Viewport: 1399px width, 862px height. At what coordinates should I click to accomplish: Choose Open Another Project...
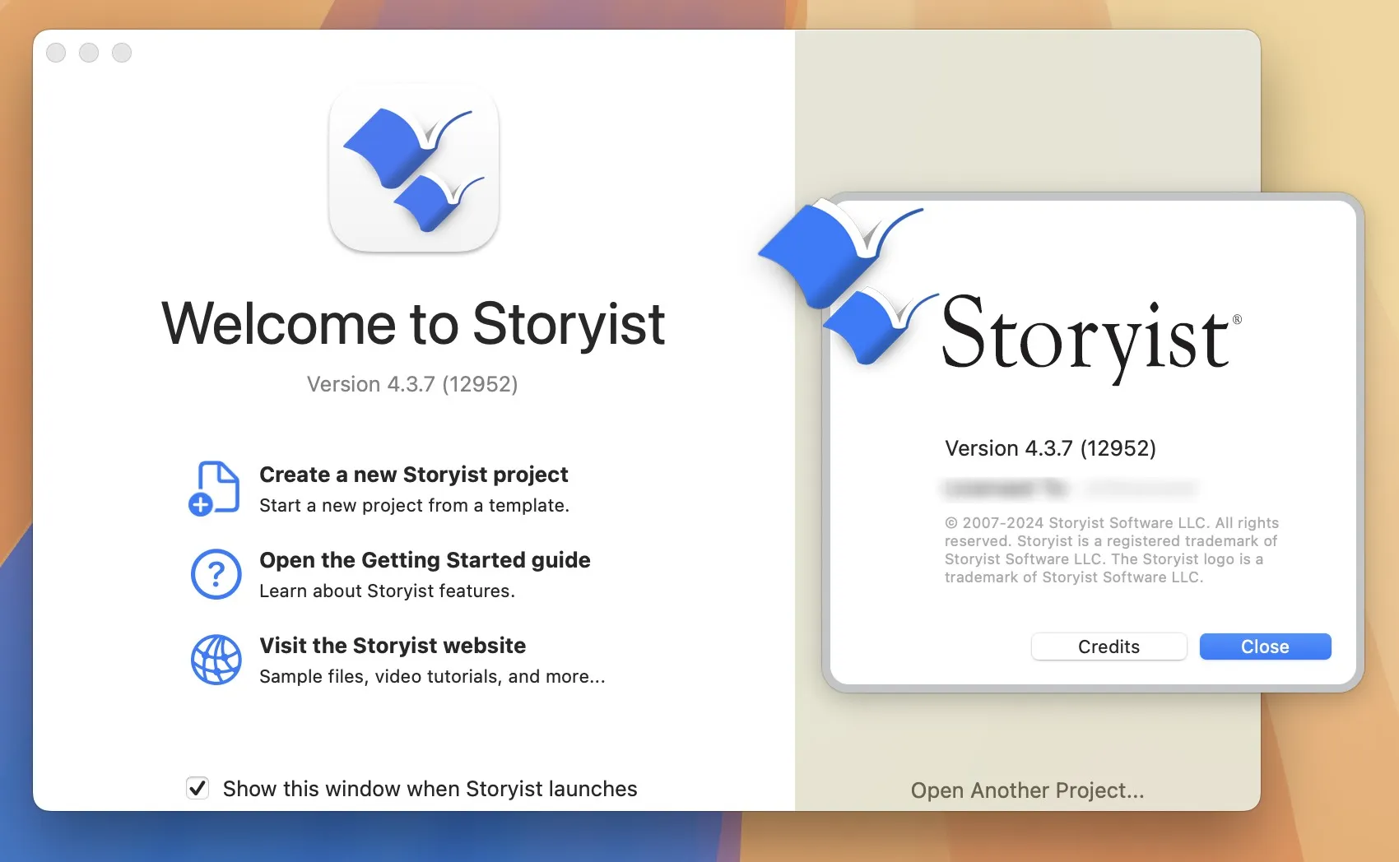click(x=1027, y=790)
